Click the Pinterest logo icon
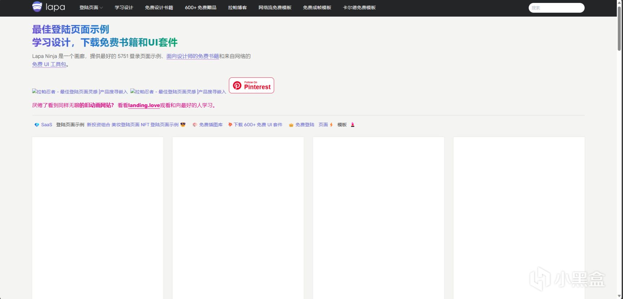The height and width of the screenshot is (299, 623). [237, 85]
